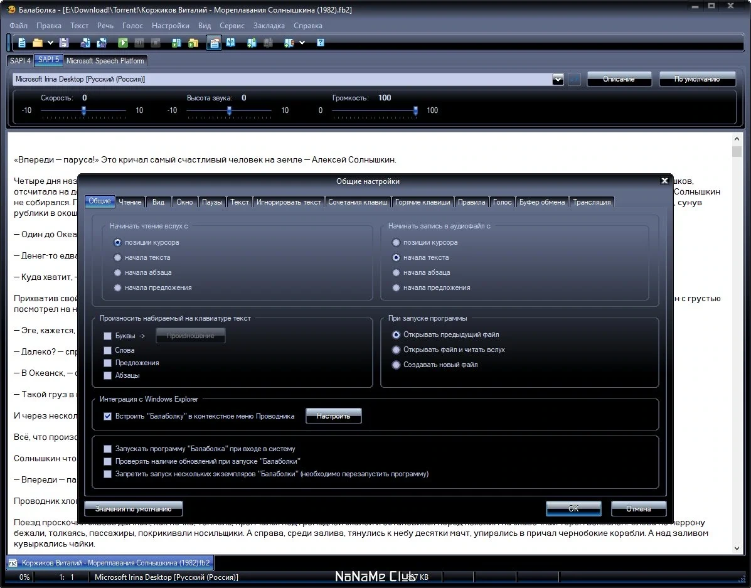The width and height of the screenshot is (751, 588).
Task: Click the dictionary AB book icon
Action: pos(231,43)
